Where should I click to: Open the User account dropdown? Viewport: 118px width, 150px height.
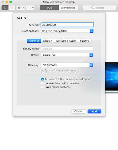[67, 31]
